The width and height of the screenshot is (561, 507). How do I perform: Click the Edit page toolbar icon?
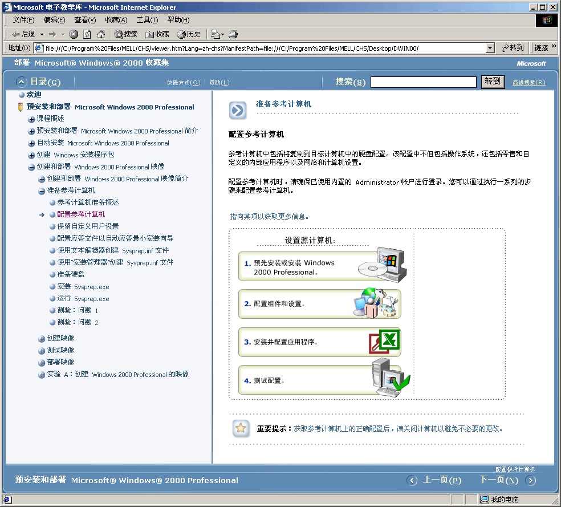[216, 34]
